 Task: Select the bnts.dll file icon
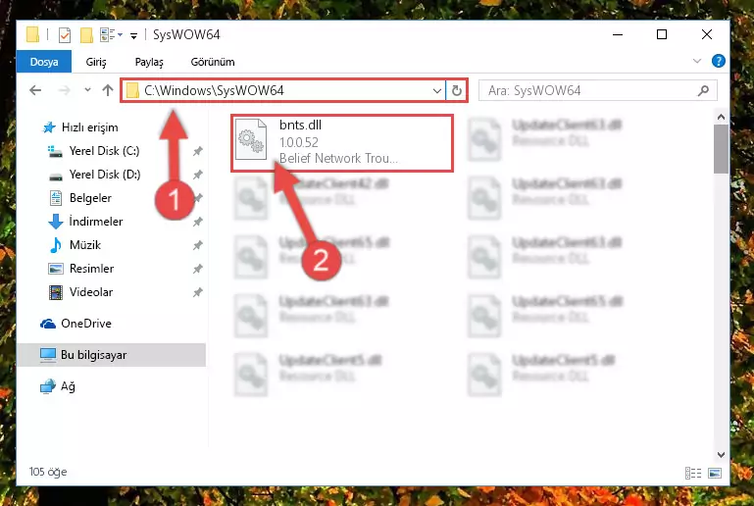click(x=251, y=139)
